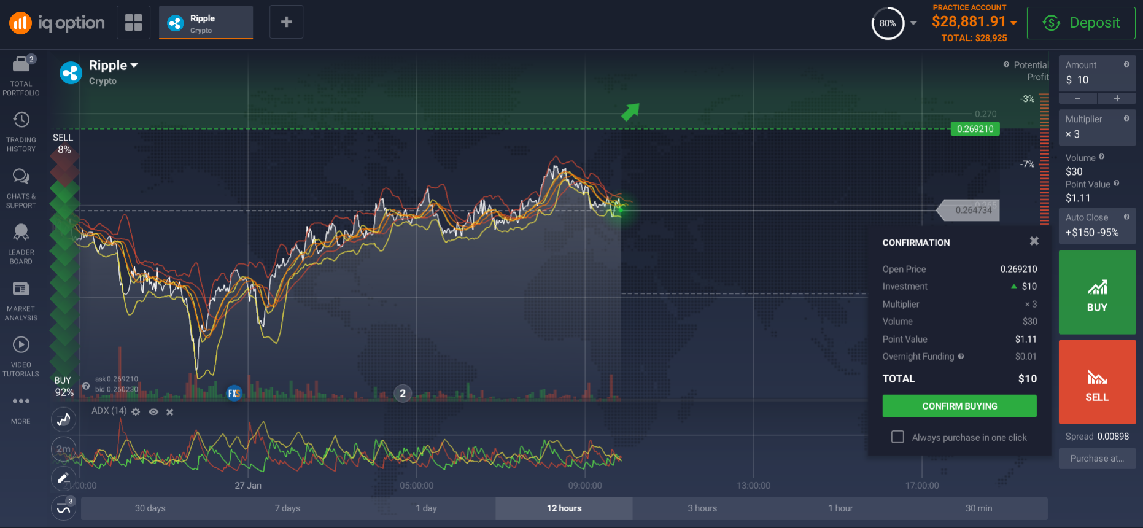This screenshot has width=1143, height=528.
Task: Add a new asset tab with plus button
Action: (286, 22)
